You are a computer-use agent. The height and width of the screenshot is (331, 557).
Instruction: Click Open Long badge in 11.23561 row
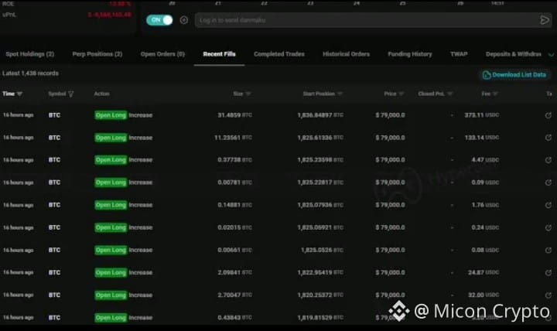point(111,138)
